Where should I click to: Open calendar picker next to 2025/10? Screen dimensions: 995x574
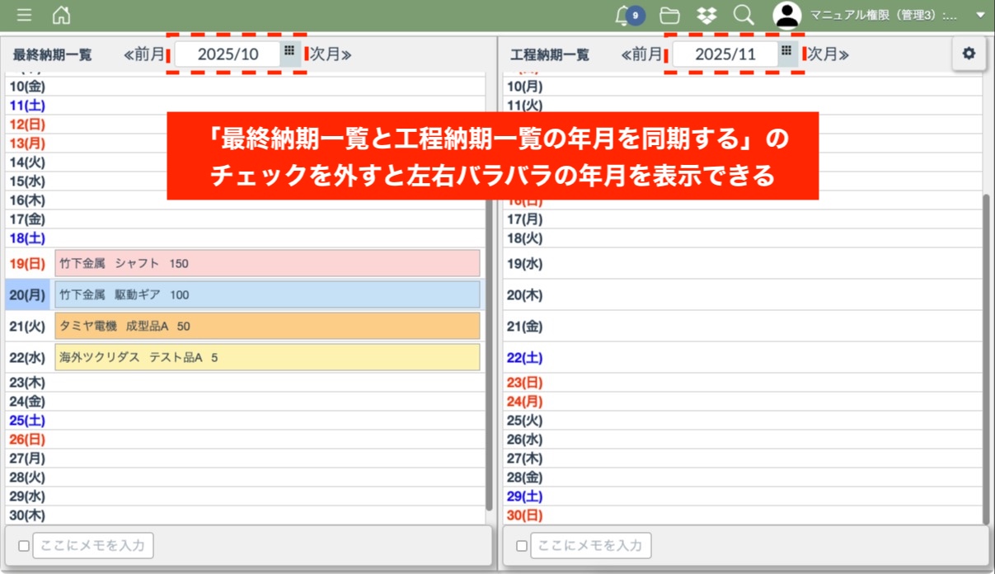[289, 52]
